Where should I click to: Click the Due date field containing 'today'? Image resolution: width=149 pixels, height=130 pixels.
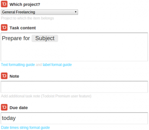[74, 118]
